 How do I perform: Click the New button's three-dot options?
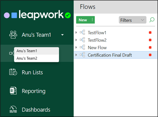pyautogui.click(x=92, y=20)
